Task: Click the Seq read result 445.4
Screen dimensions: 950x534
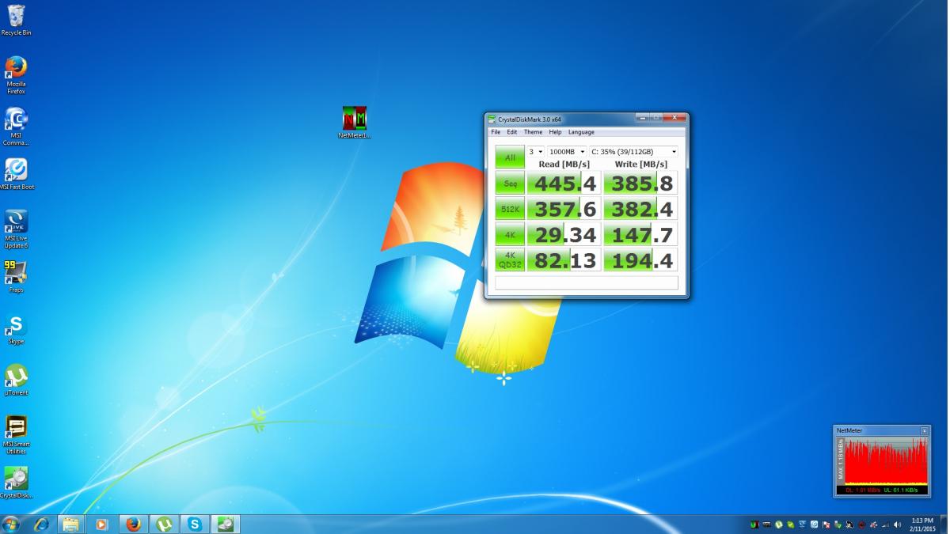Action: pos(564,184)
